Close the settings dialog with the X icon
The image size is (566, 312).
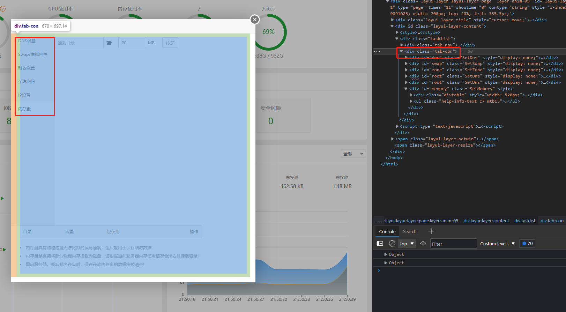(255, 20)
